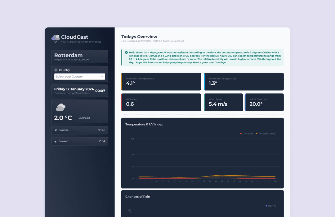Click the red UV Index legend dot
The width and height of the screenshot is (335, 217).
click(x=241, y=134)
